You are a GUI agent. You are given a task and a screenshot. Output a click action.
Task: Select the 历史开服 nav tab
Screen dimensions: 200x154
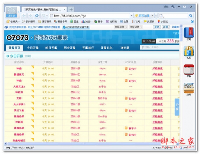click(70, 48)
